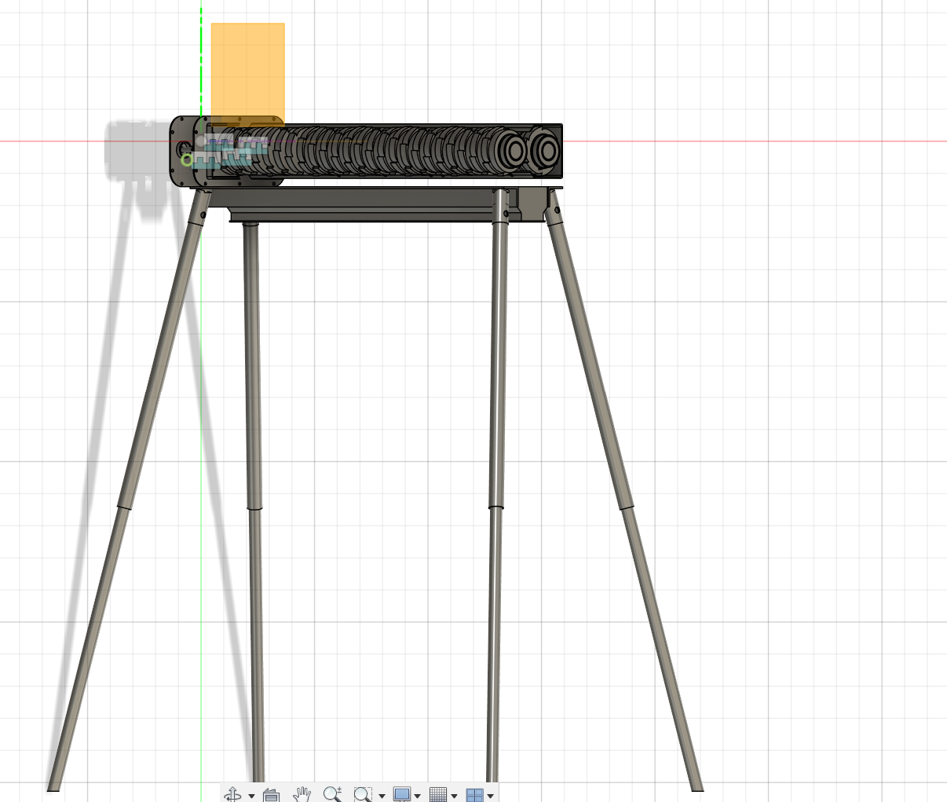Image resolution: width=947 pixels, height=802 pixels.
Task: Expand the Viewports dropdown arrow
Action: pos(490,796)
